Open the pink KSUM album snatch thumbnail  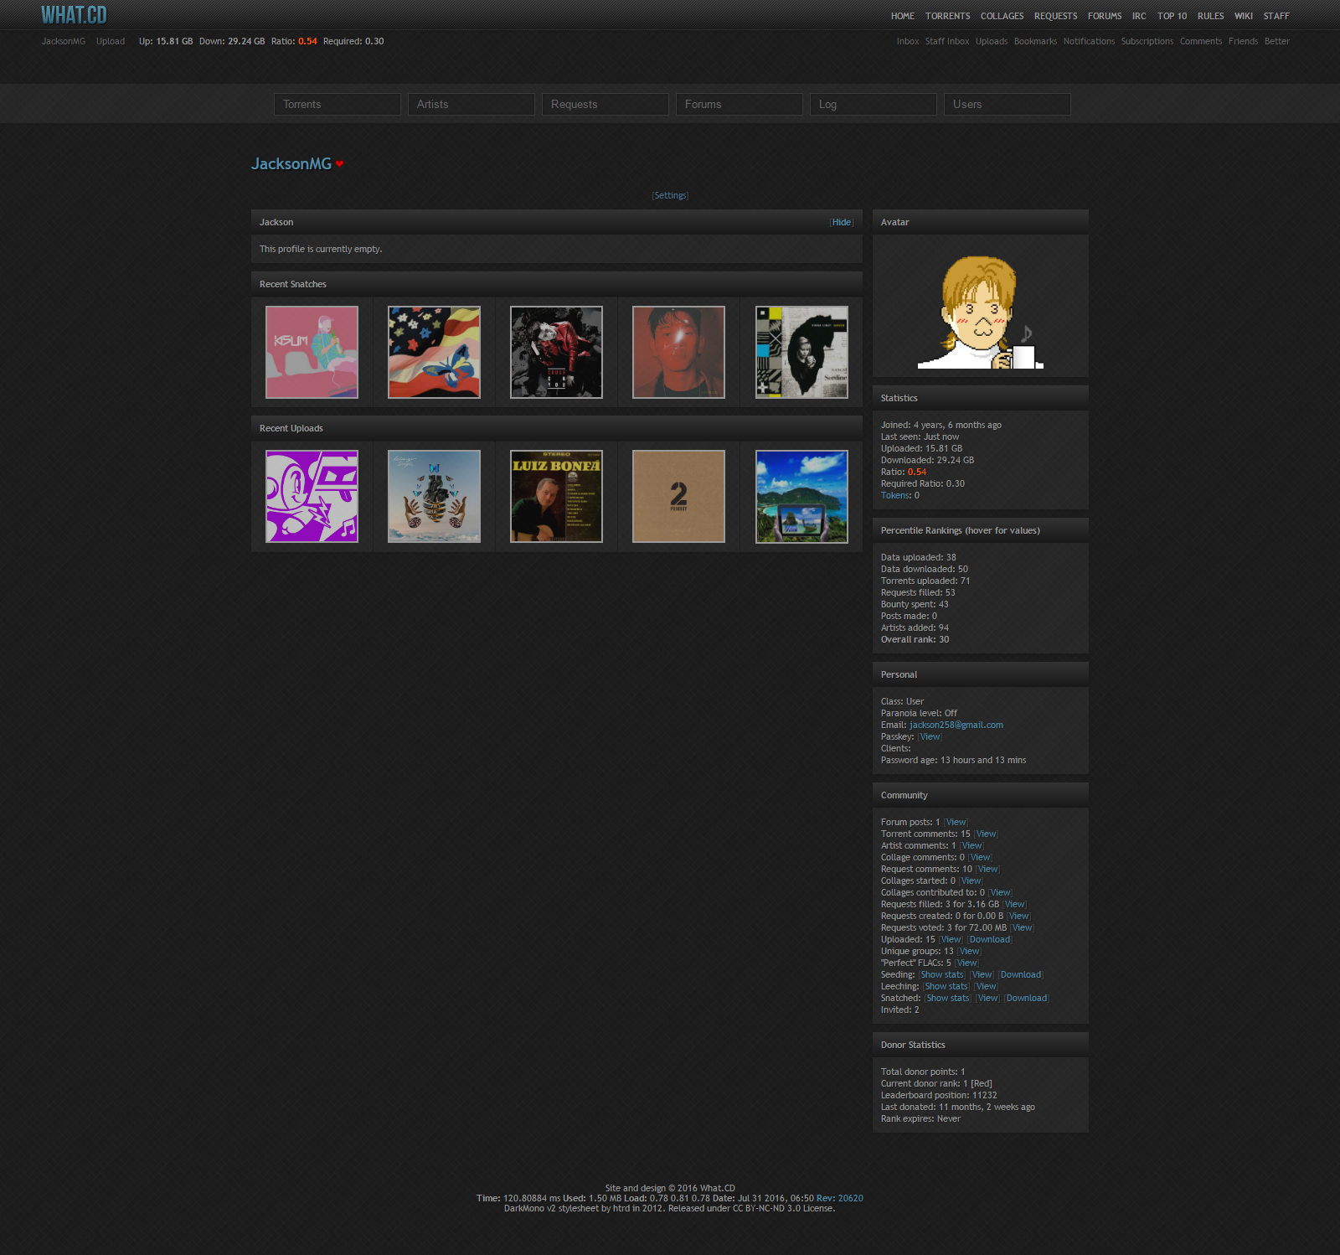point(312,352)
